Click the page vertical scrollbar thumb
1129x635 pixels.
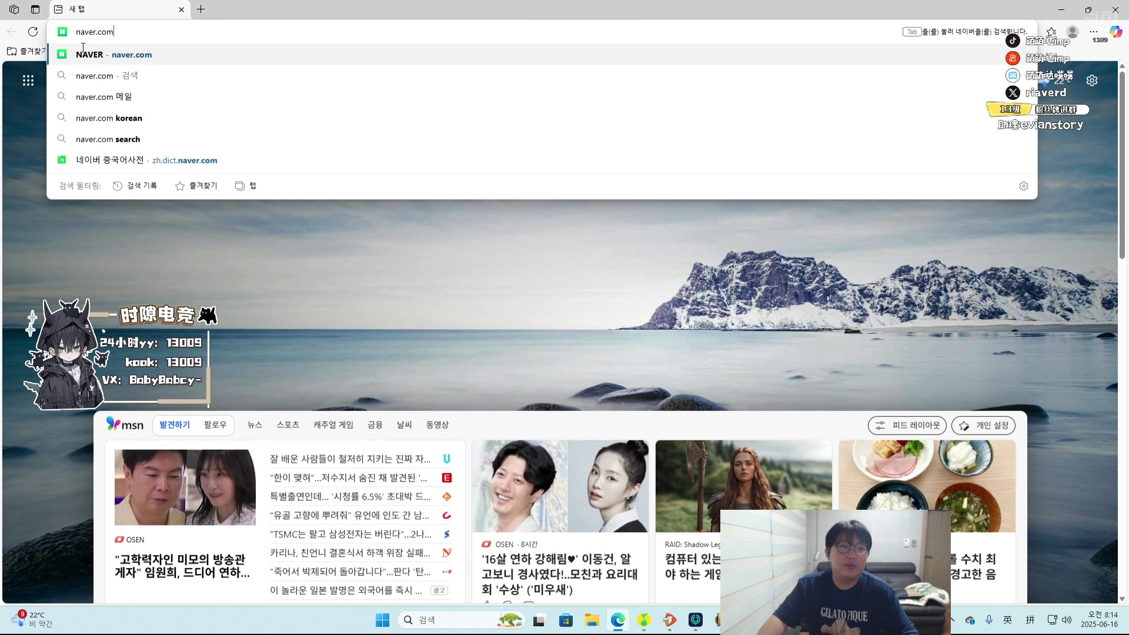[1122, 165]
